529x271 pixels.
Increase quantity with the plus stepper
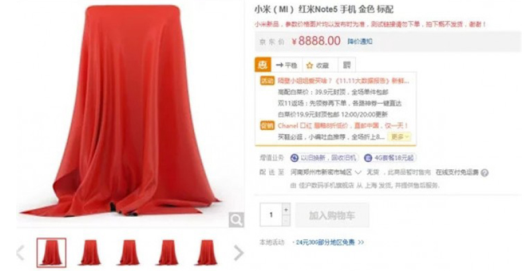tap(286, 210)
